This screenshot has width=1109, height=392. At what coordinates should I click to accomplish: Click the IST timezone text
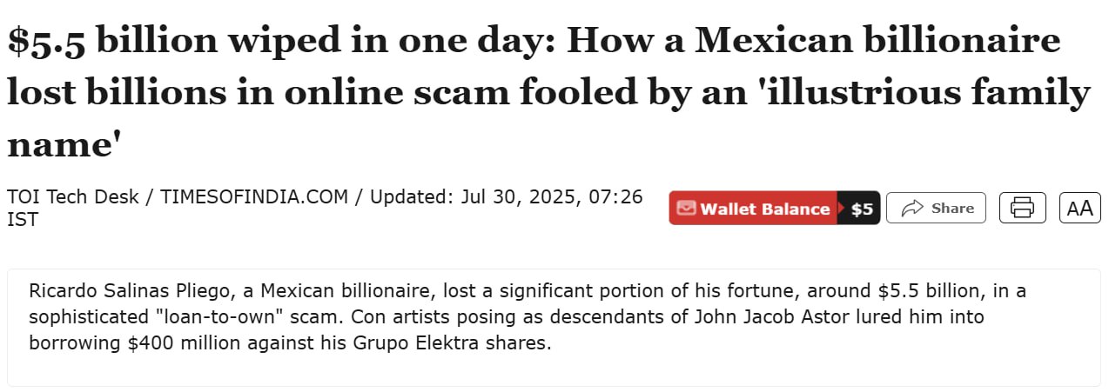pos(23,220)
